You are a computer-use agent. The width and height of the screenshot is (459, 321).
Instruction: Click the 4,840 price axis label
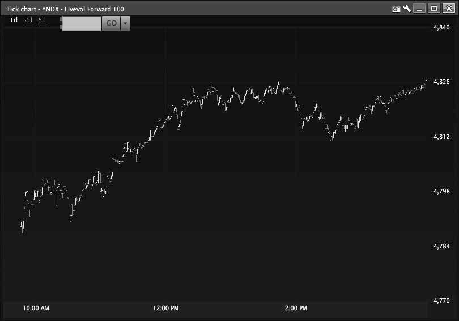point(441,28)
